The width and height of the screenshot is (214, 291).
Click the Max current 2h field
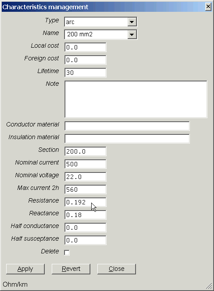coord(86,189)
